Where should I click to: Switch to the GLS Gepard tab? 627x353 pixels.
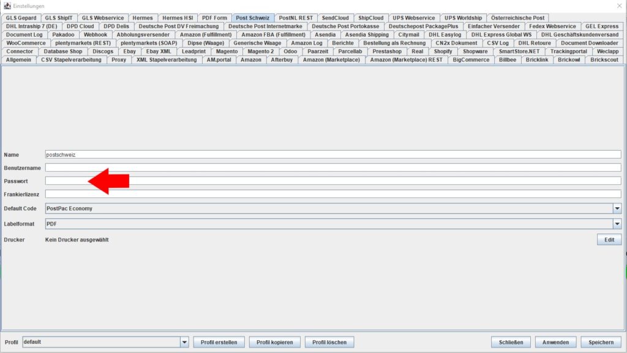coord(21,18)
